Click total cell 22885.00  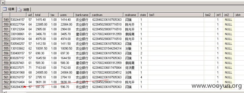41,25
